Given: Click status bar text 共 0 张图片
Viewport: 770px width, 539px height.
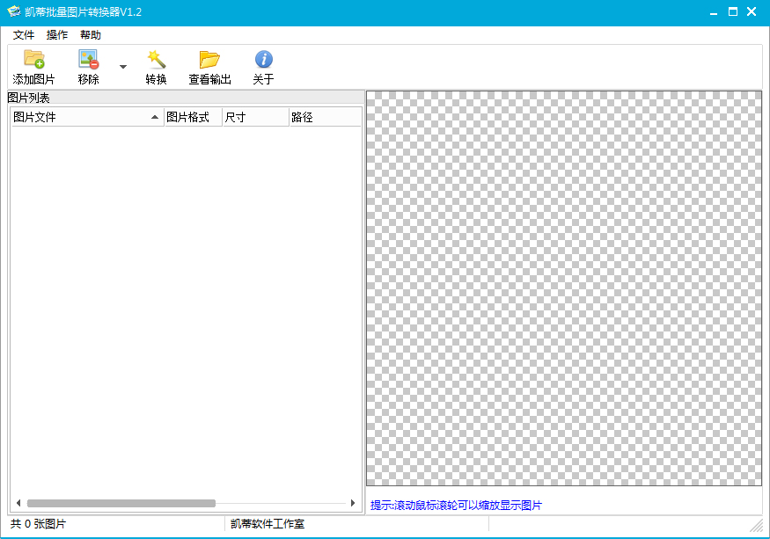Looking at the screenshot, I should (x=38, y=524).
